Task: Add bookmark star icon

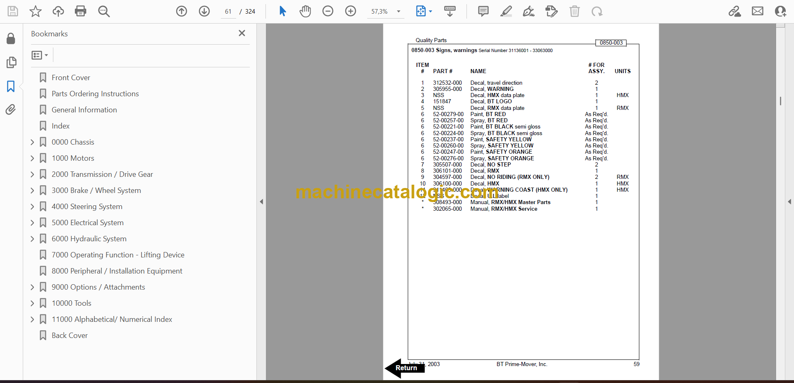Action: click(36, 11)
